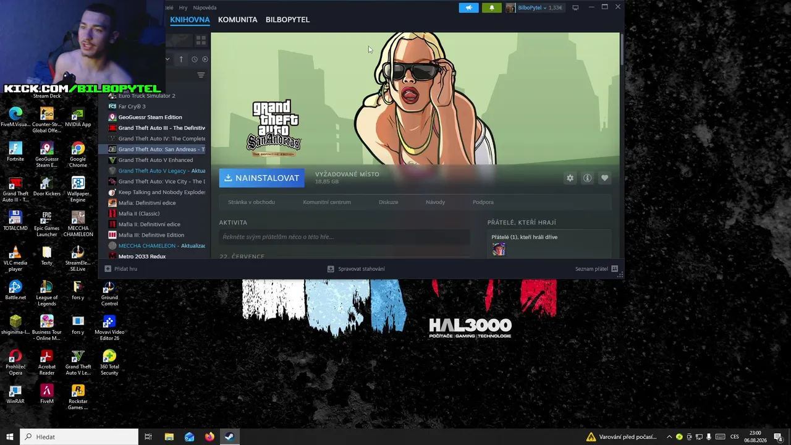Screen dimensions: 791x445
Task: Open the Knihovna tab
Action: click(x=190, y=20)
